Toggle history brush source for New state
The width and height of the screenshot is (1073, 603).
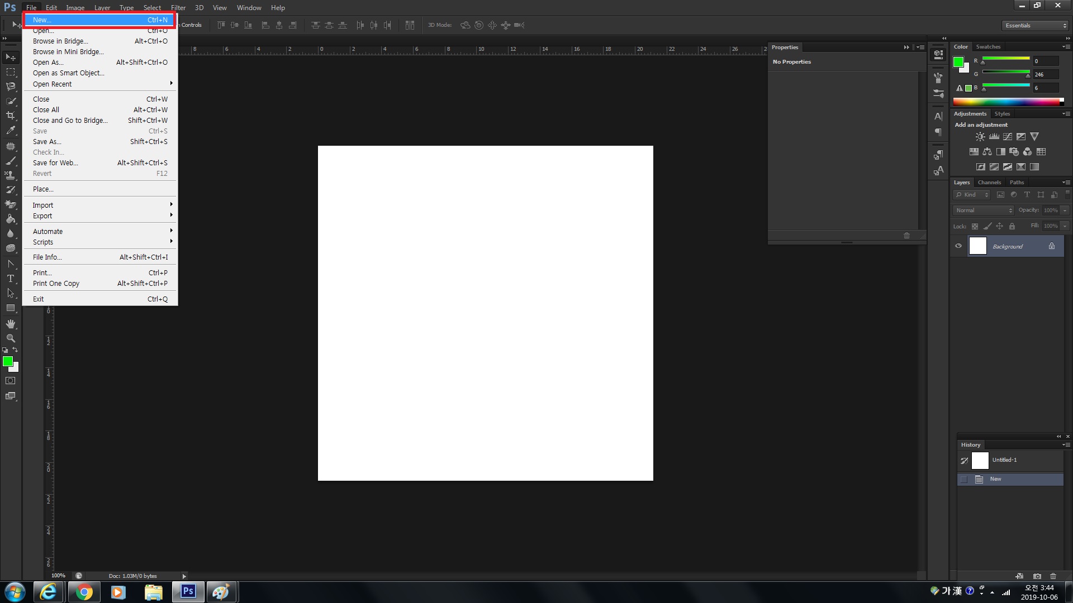pos(964,479)
